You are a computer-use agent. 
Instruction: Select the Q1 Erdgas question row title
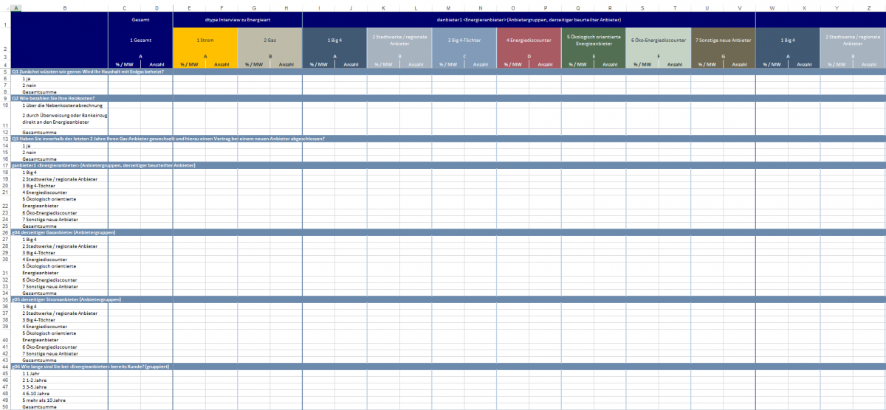coord(87,72)
